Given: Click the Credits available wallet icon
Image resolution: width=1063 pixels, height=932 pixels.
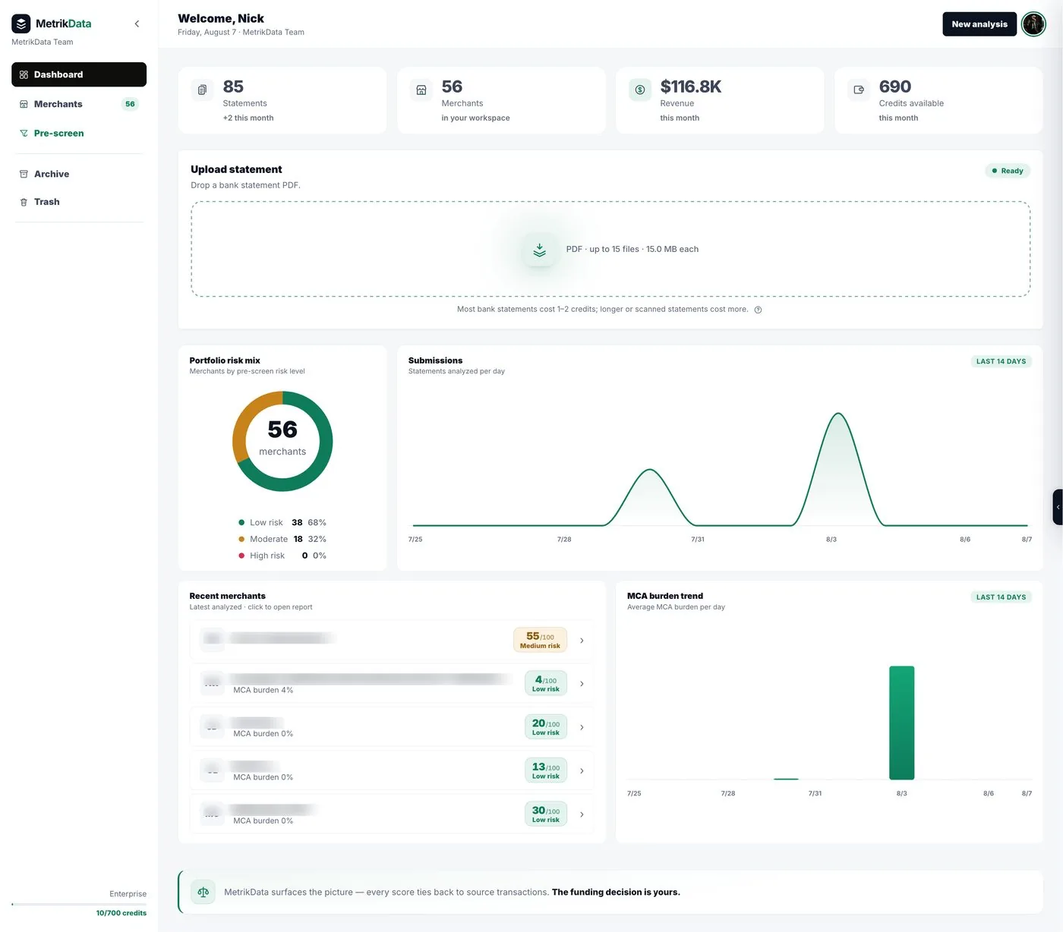Looking at the screenshot, I should pyautogui.click(x=859, y=90).
